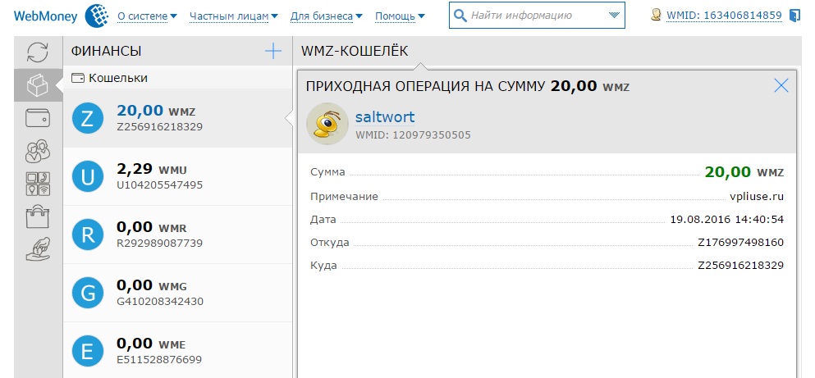Image resolution: width=815 pixels, height=378 pixels.
Task: Click wallet number U104205547495
Action: (159, 184)
